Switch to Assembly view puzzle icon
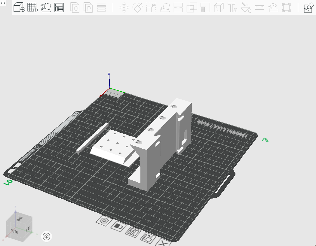 click(308, 8)
